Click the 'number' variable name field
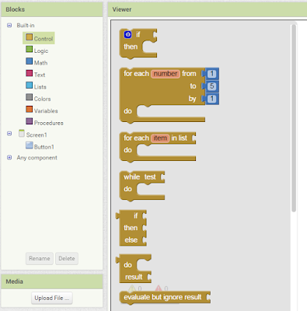 [x=166, y=74]
